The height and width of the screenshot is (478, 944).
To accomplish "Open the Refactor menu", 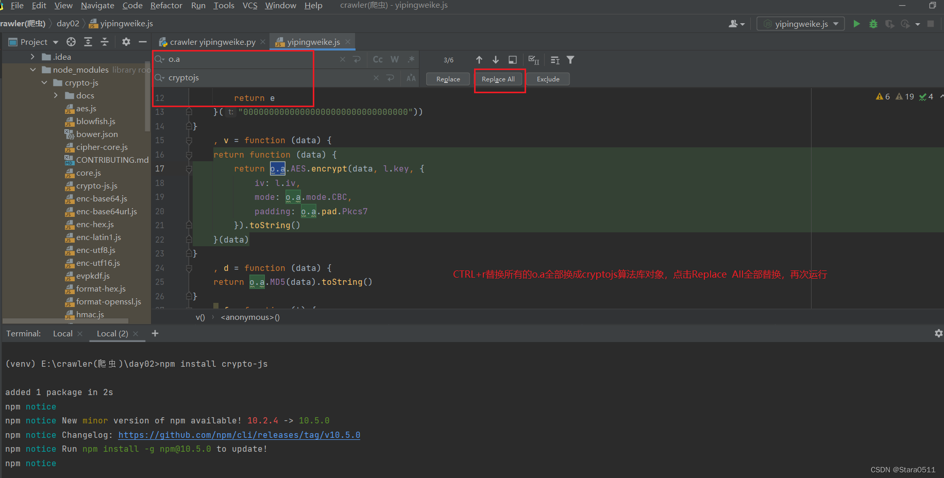I will coord(166,5).
